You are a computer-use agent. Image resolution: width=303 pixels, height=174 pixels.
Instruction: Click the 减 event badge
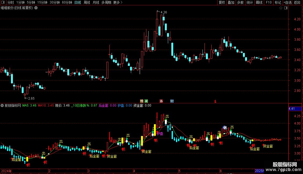(146, 101)
